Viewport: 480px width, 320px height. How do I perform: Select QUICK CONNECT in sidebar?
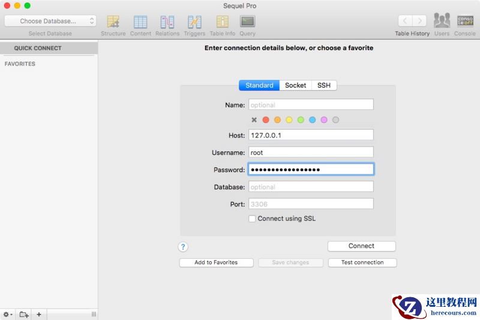[x=49, y=48]
